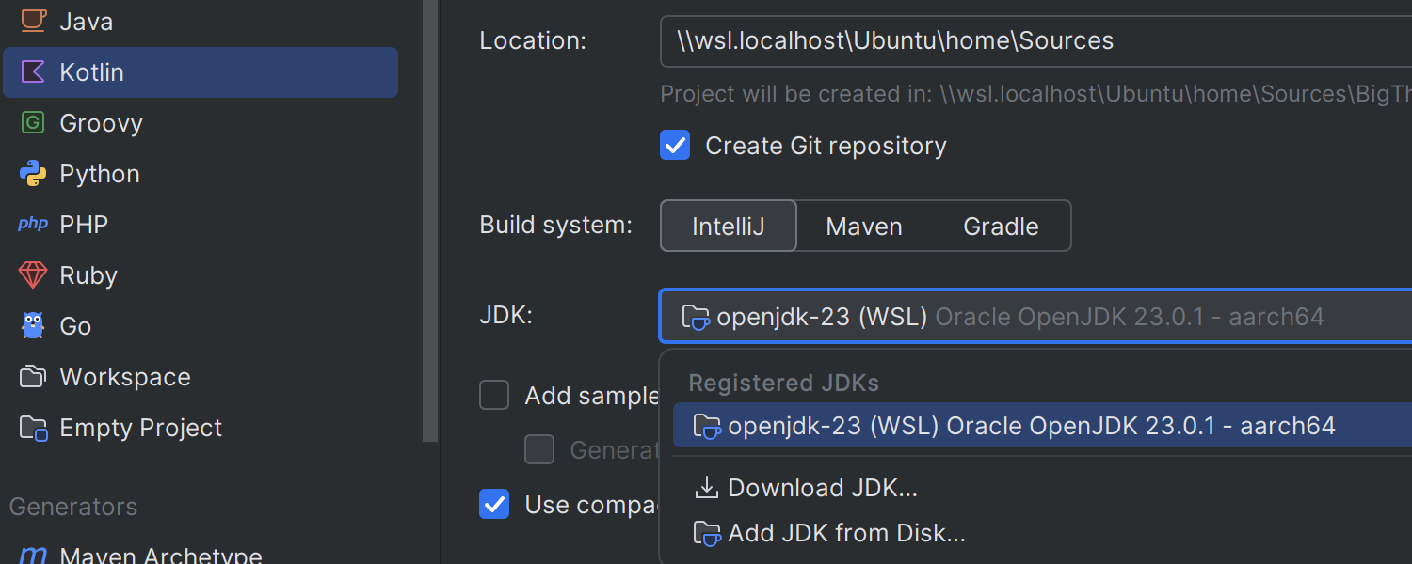Image resolution: width=1412 pixels, height=564 pixels.
Task: Select openjdk-23 (WSL) from Registered JDKs
Action: 1031,426
